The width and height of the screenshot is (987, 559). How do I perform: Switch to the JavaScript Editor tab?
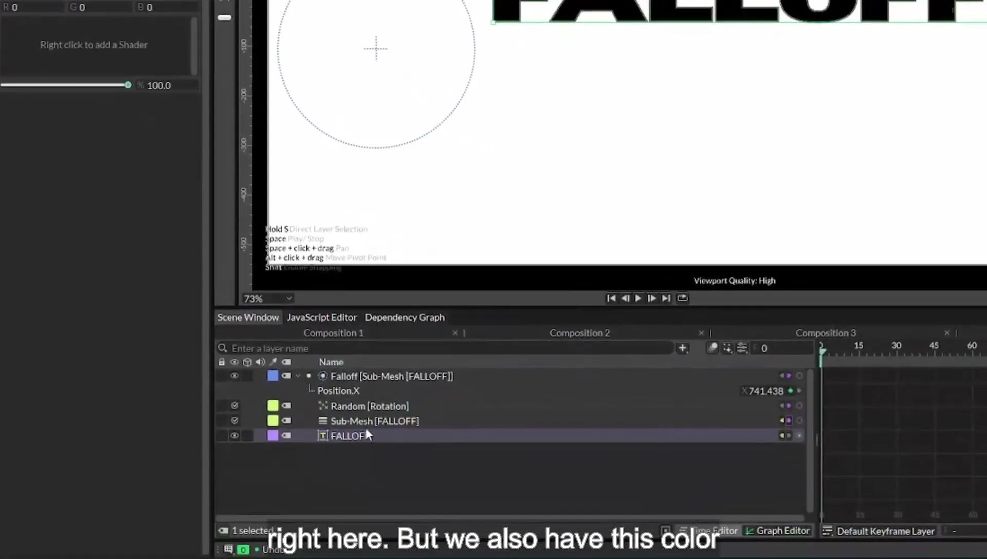click(321, 318)
